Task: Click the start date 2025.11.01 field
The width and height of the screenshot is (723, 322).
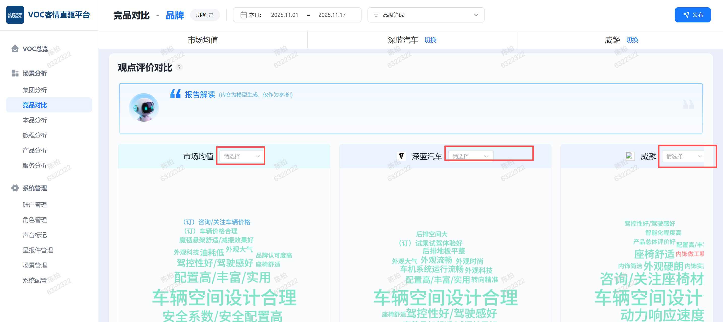Action: point(284,15)
